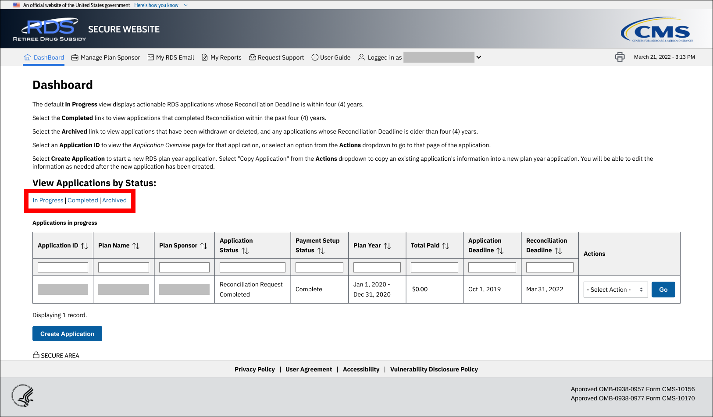Click the RDS Retiree Drug Subsidy logo
This screenshot has height=417, width=713.
click(50, 29)
